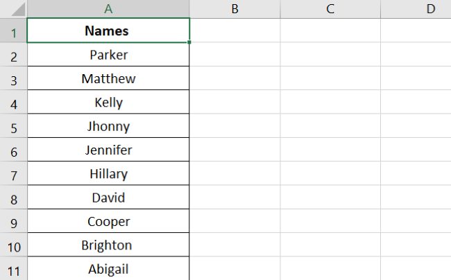Viewport: 451px width, 280px height.
Task: Select the row 11 header
Action: coord(13,269)
